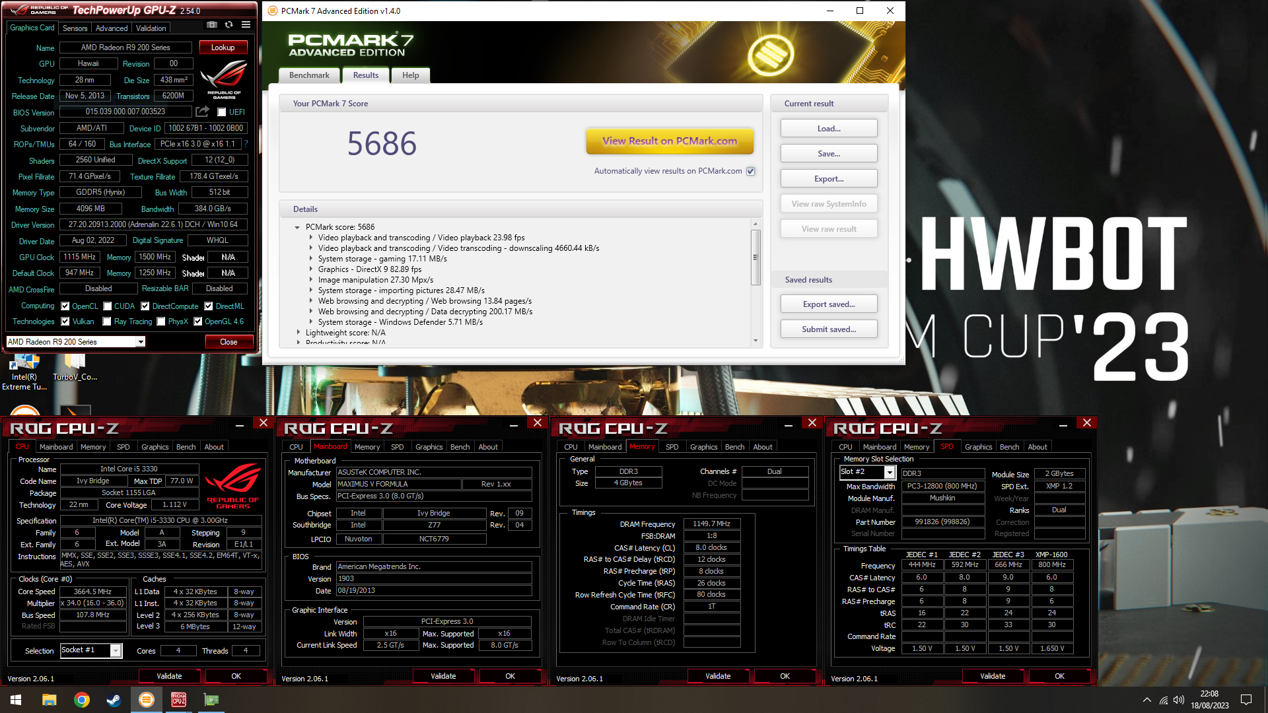Switch to the Sensors tab in GPU-Z

[x=75, y=28]
